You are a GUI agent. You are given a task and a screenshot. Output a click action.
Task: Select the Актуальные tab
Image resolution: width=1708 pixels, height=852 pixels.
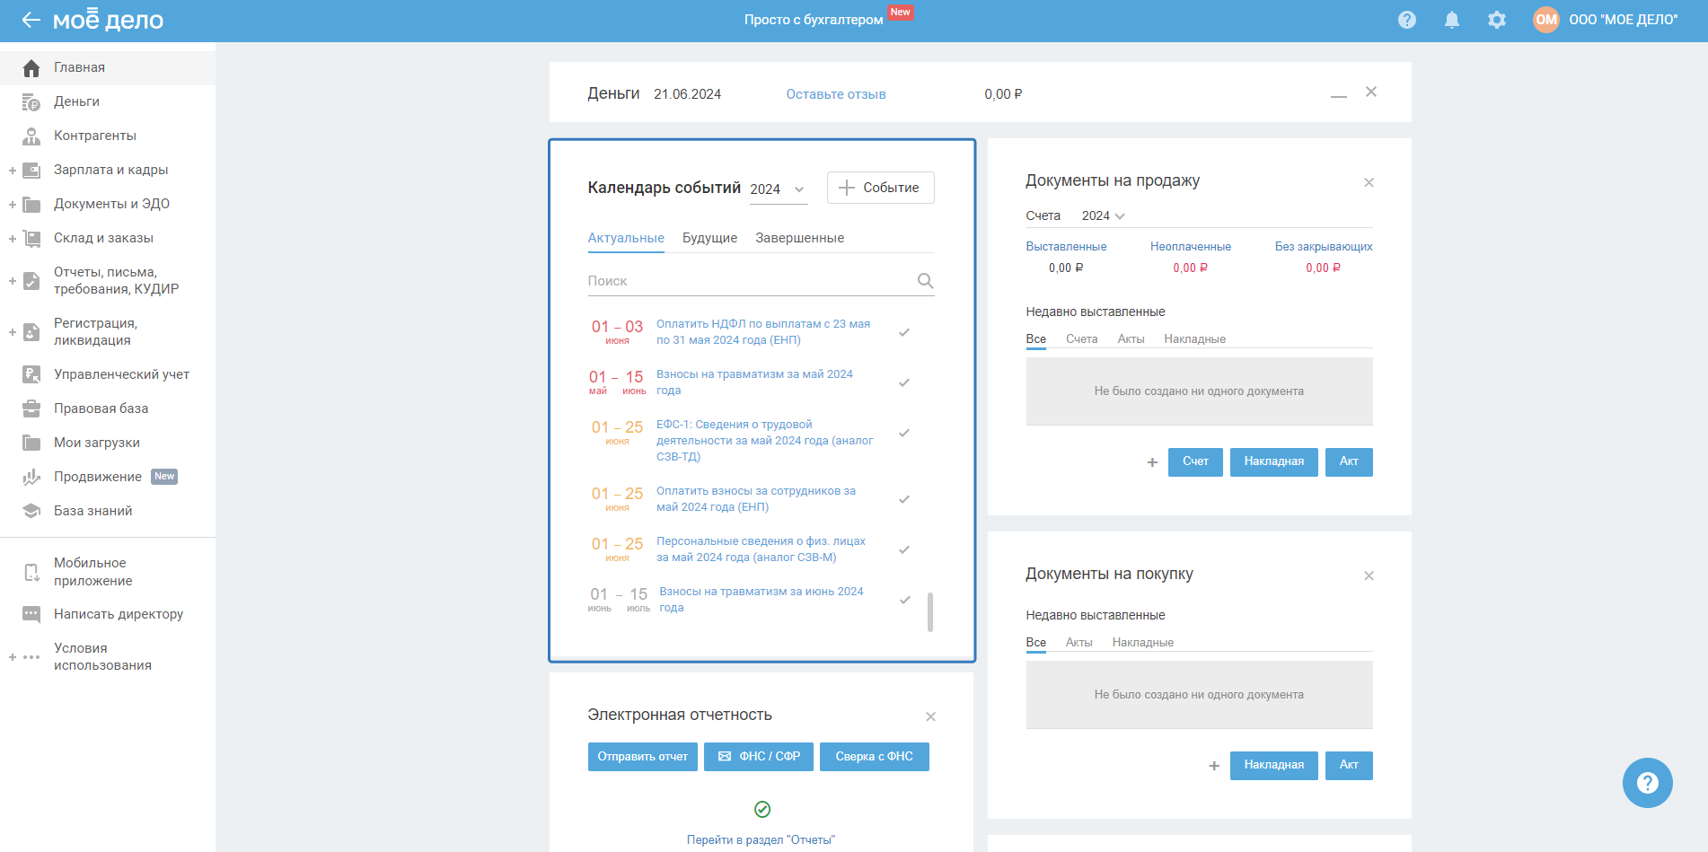point(626,238)
